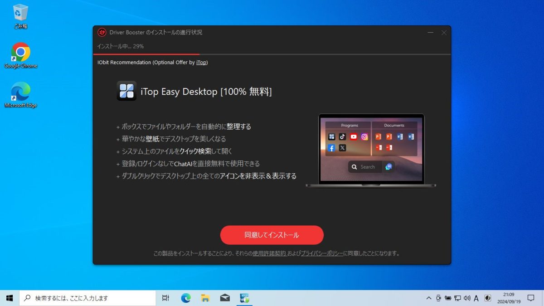Select the Google Chrome desktop shortcut
Image resolution: width=544 pixels, height=306 pixels.
[21, 56]
